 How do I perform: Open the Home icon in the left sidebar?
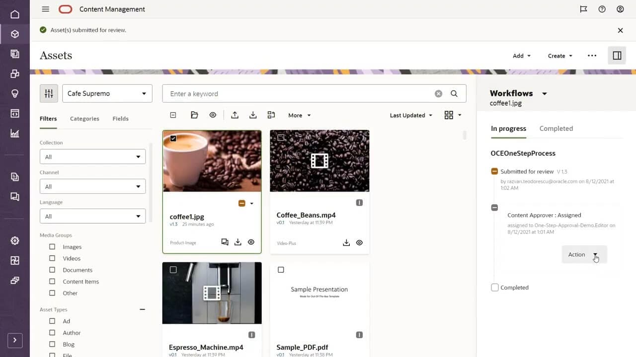tap(15, 14)
